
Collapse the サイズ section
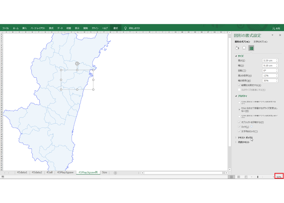[x=236, y=56]
